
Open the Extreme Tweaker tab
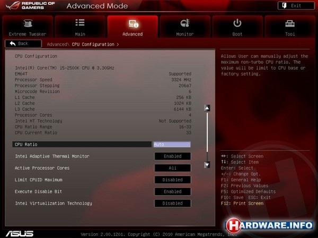(x=28, y=26)
